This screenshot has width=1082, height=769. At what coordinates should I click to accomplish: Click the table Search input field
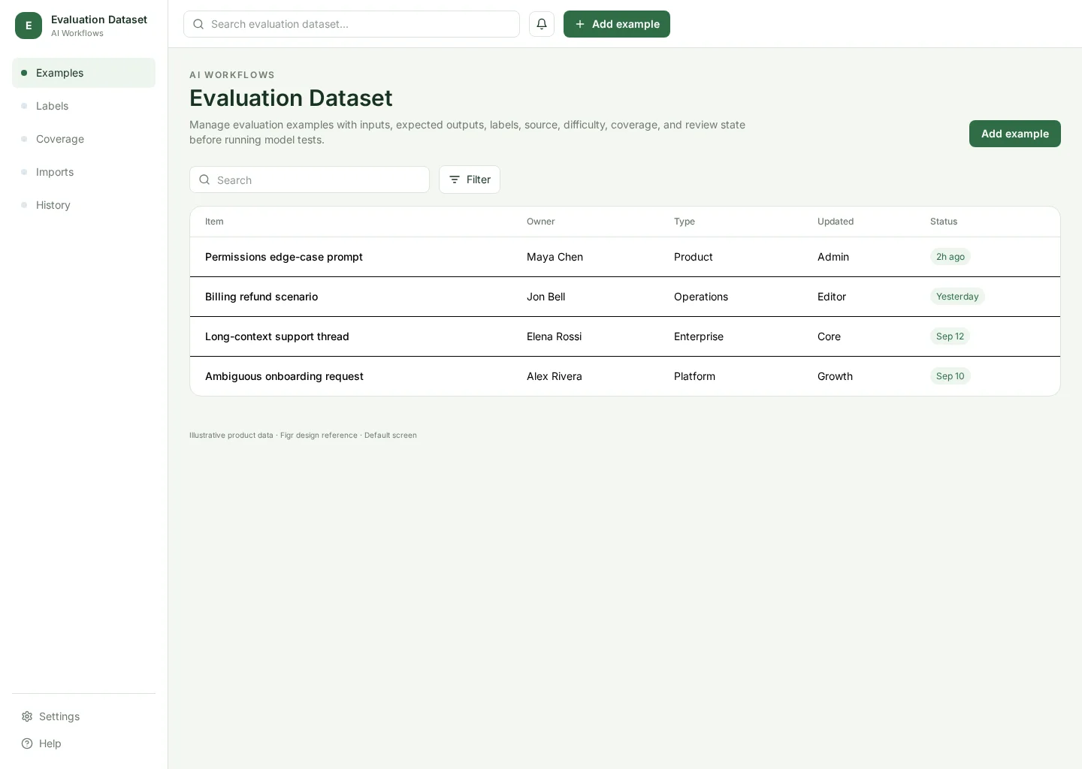[x=310, y=179]
